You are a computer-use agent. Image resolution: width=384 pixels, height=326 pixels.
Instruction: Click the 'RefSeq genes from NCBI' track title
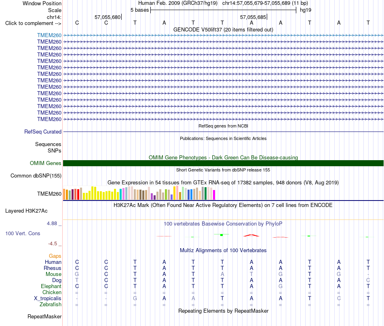223,126
